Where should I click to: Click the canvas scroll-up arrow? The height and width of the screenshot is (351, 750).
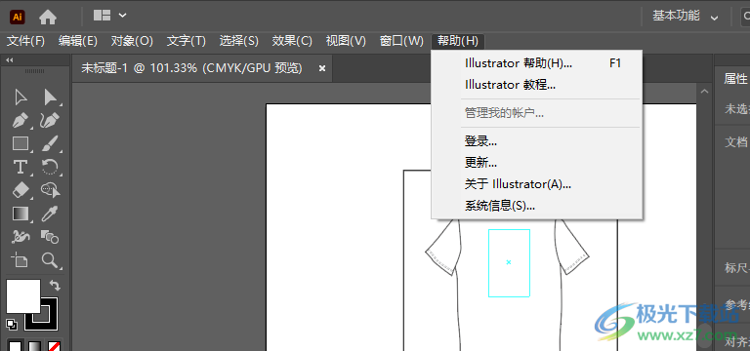tap(703, 91)
